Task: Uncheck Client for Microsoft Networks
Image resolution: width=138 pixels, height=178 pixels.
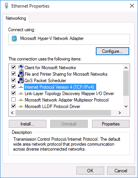Action: pyautogui.click(x=13, y=67)
